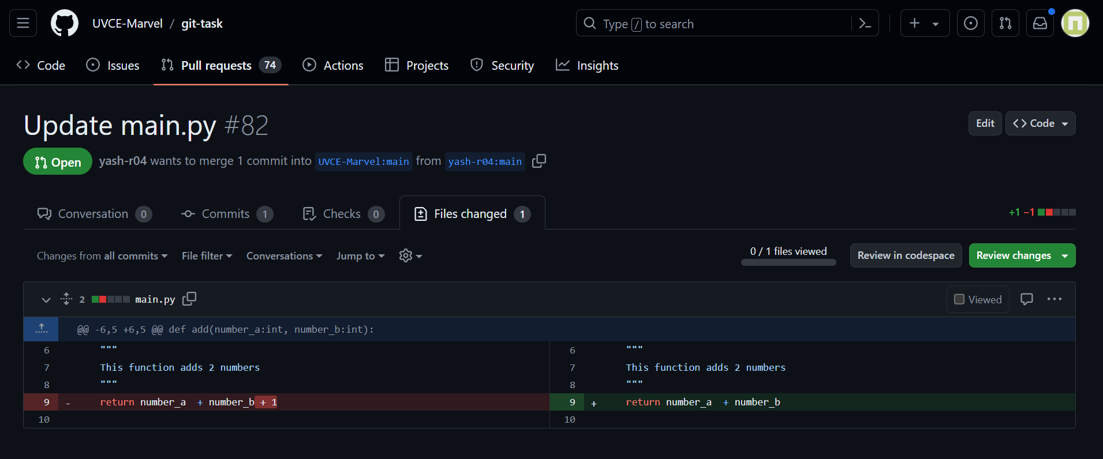Open the Conversation tab

click(94, 214)
